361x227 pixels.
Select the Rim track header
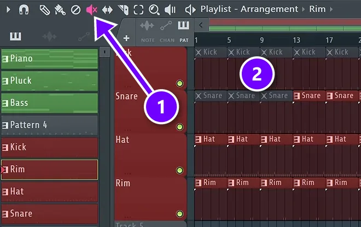[x=150, y=199]
